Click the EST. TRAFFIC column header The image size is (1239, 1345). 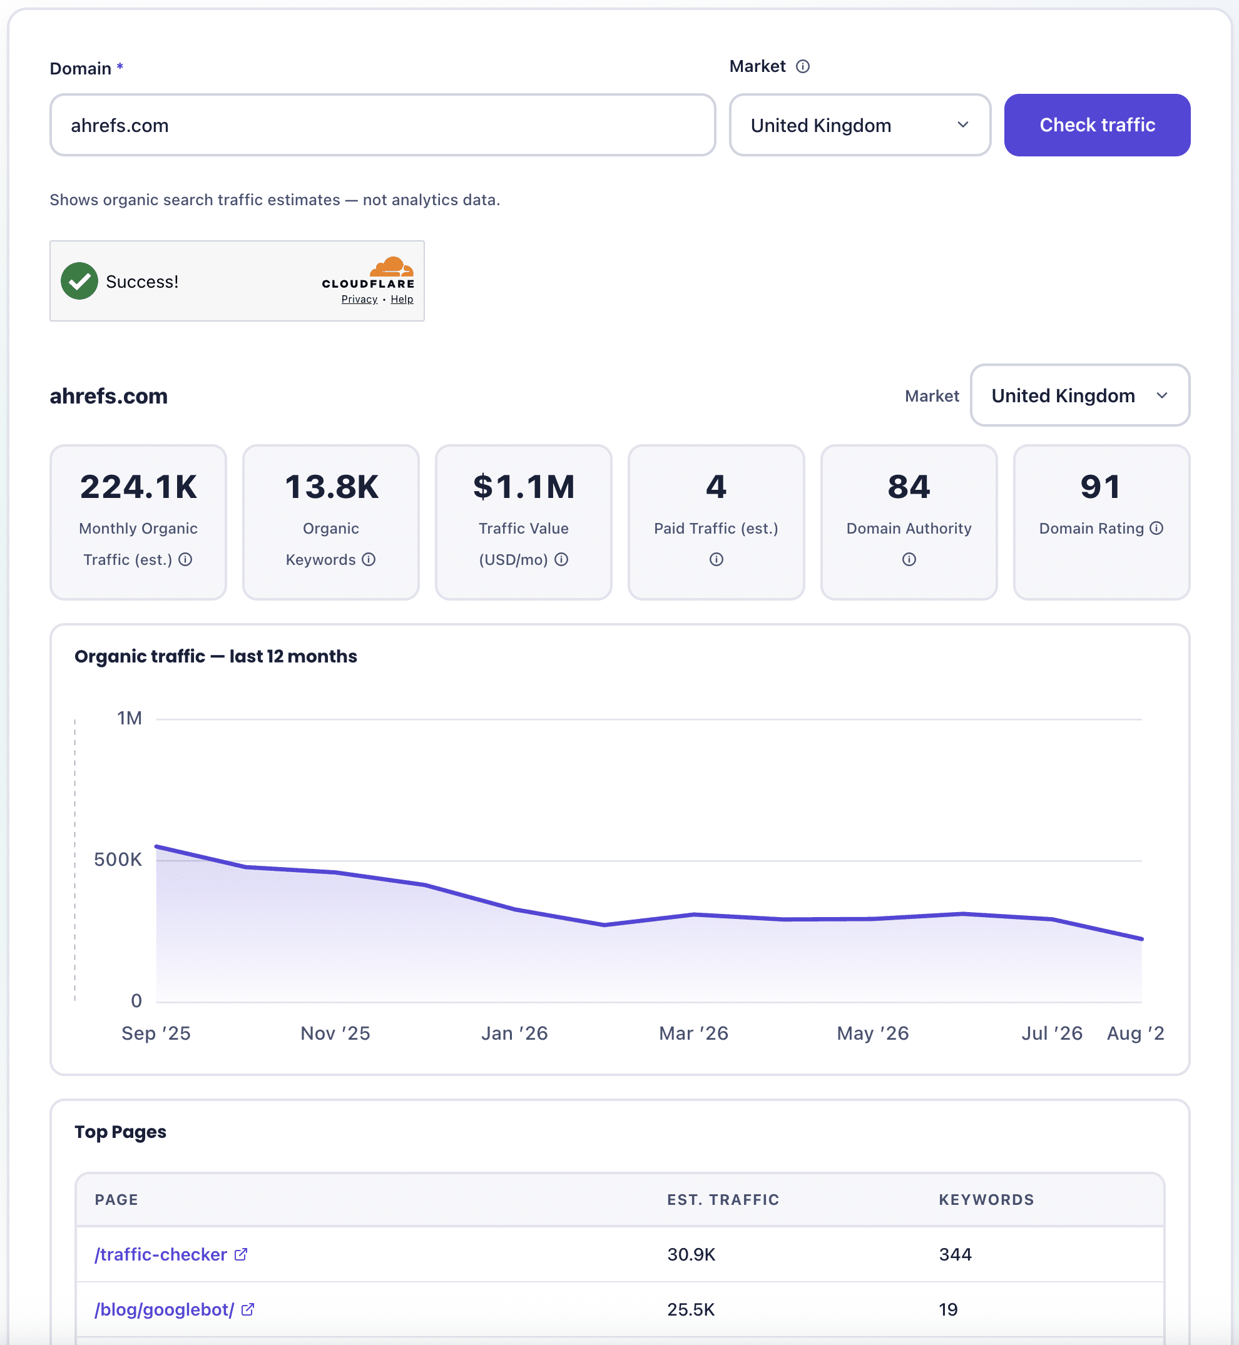[x=723, y=1200]
